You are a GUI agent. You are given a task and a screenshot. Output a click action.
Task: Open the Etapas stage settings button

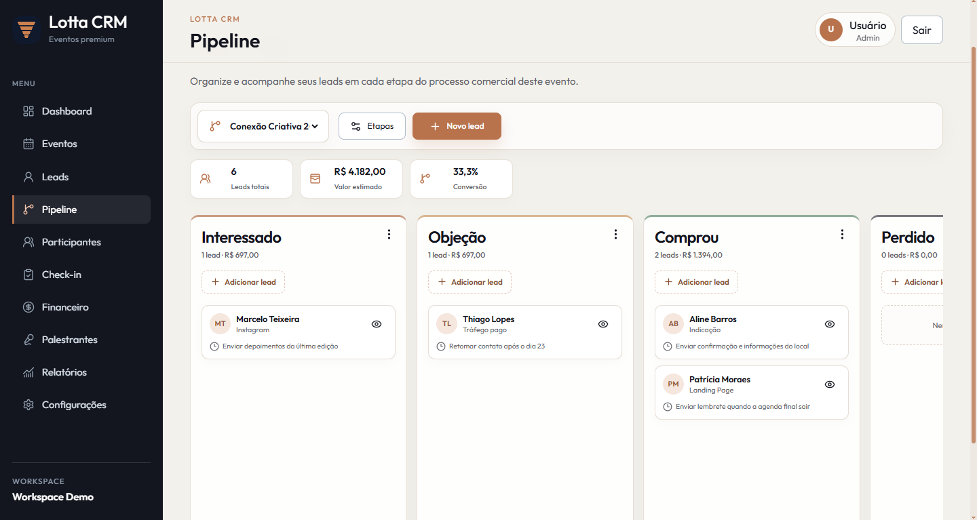point(372,126)
